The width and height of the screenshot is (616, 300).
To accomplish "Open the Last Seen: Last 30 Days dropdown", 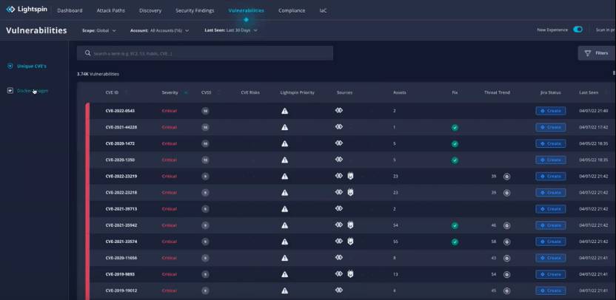I will (231, 30).
